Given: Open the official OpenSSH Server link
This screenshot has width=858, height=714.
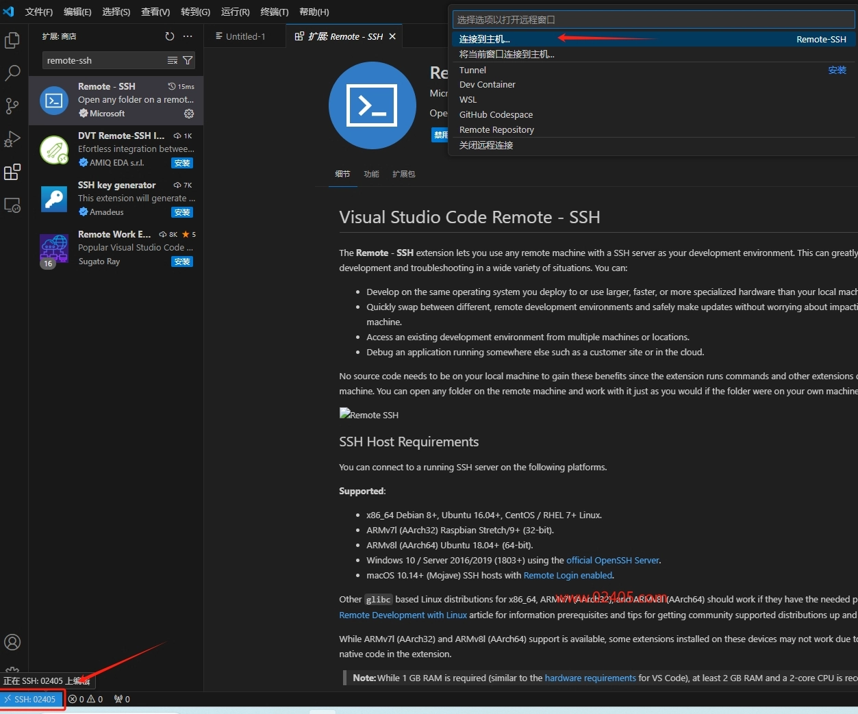Looking at the screenshot, I should click(x=613, y=560).
